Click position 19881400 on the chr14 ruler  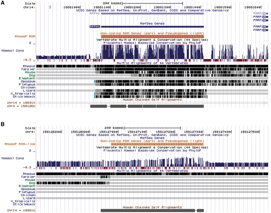tap(192, 7)
